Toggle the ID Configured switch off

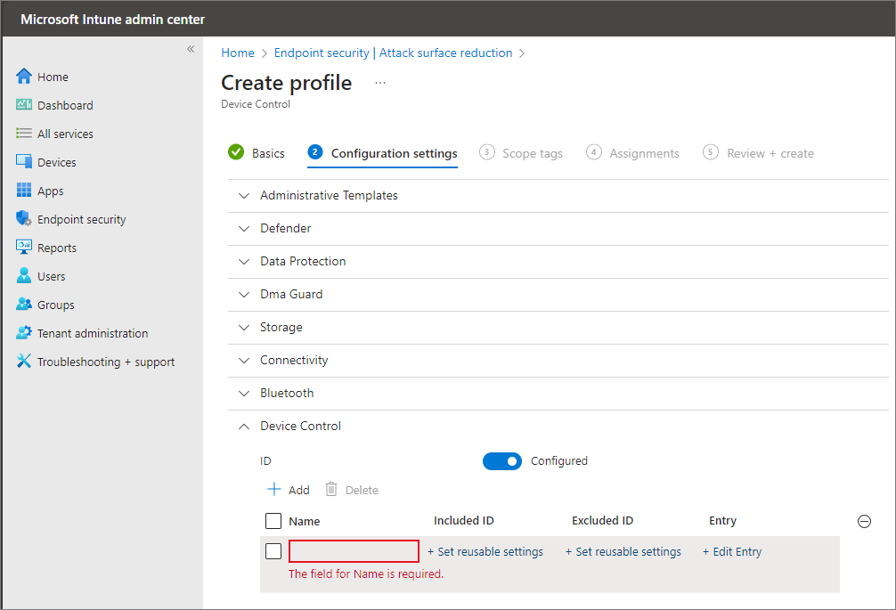502,461
